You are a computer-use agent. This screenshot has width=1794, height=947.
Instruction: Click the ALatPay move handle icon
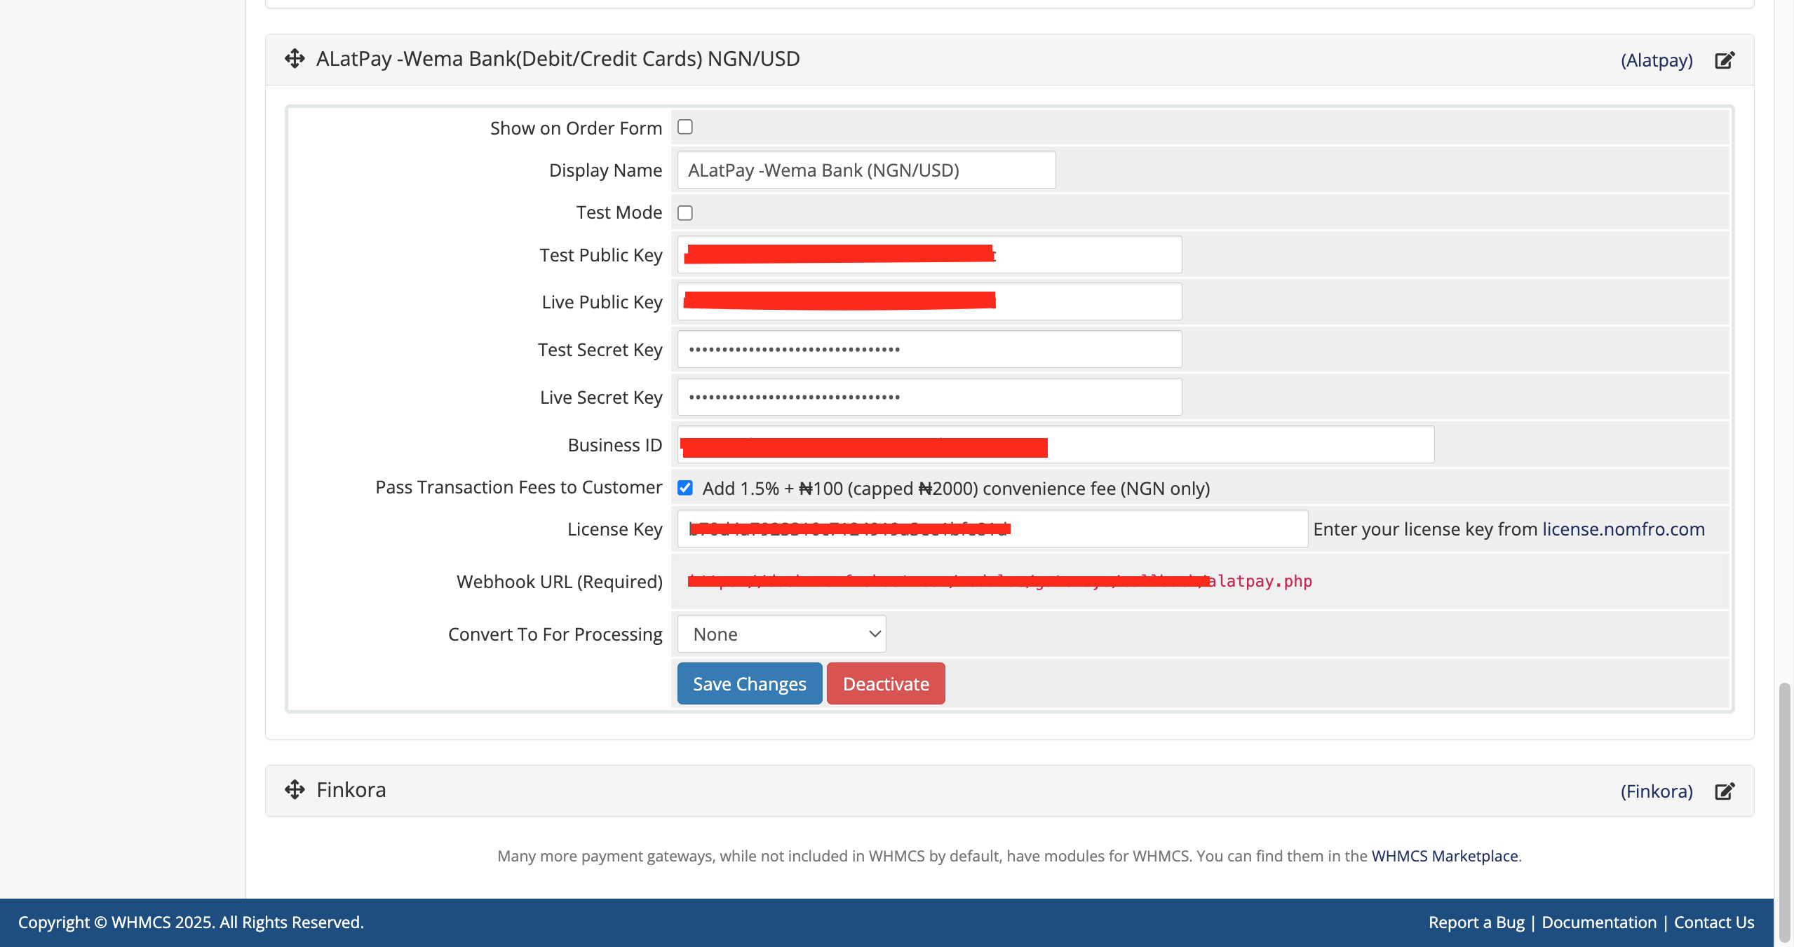pos(295,59)
